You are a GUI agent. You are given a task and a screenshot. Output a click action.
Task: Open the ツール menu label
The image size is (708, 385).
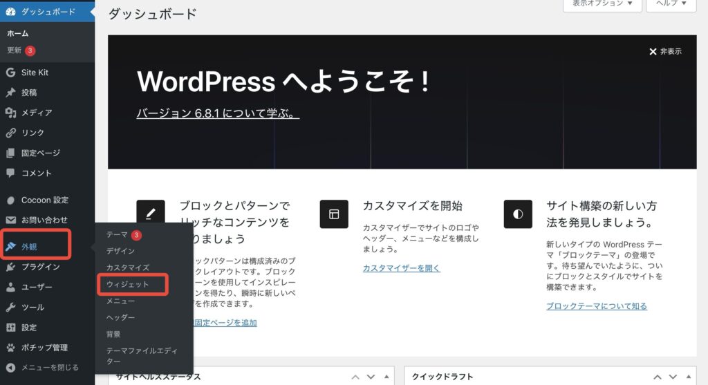[33, 308]
